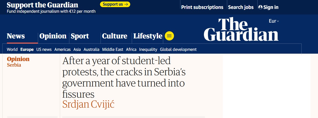Click The Guardian logo
Screen dimensions: 318x118
click(x=241, y=29)
